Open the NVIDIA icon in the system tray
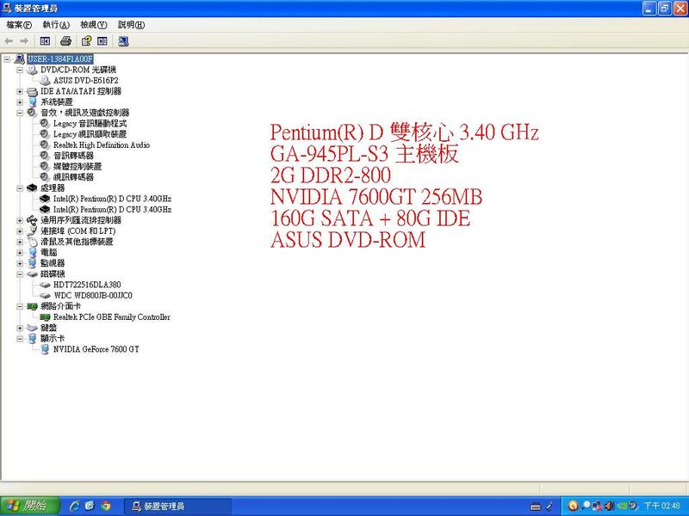Image resolution: width=689 pixels, height=516 pixels. (x=621, y=506)
